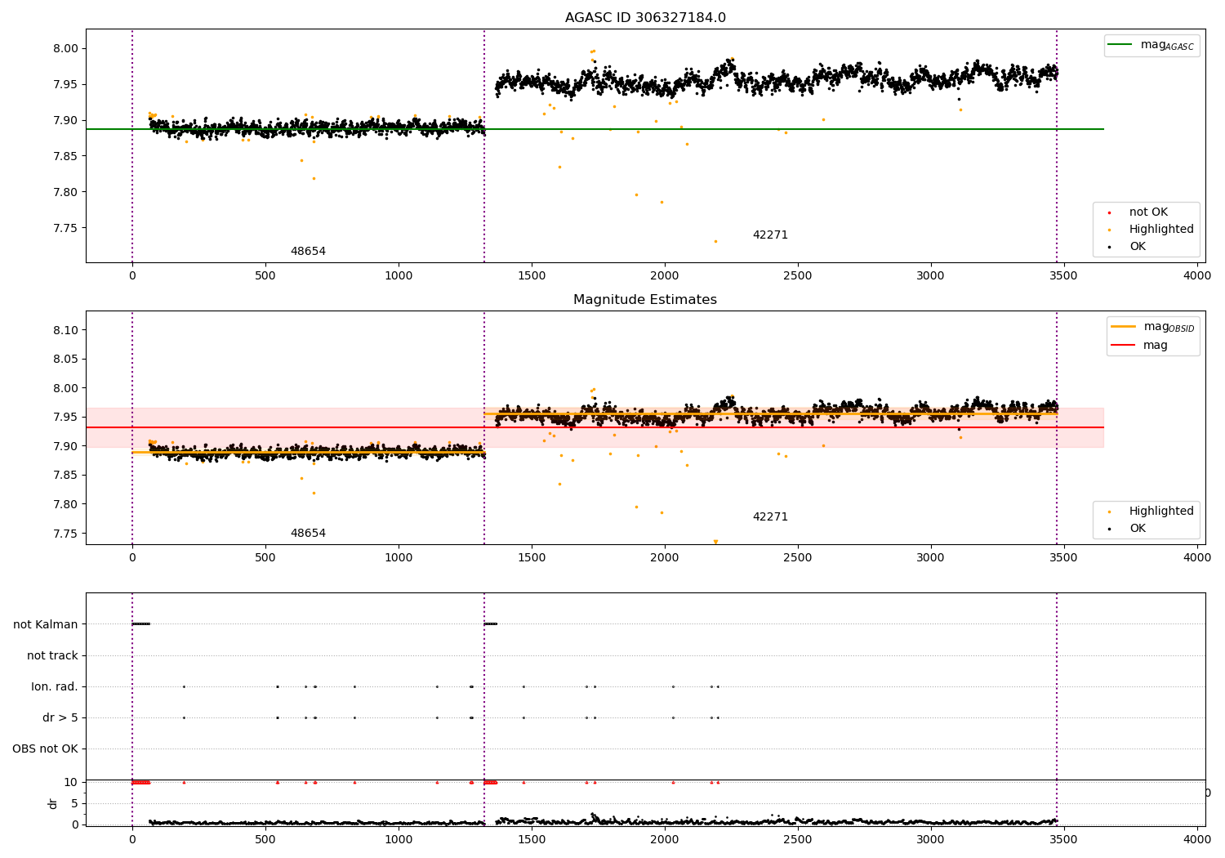
Task: Click 'Highlighted' legend entry in Magnitude Estimates plot
Action: pyautogui.click(x=1161, y=512)
